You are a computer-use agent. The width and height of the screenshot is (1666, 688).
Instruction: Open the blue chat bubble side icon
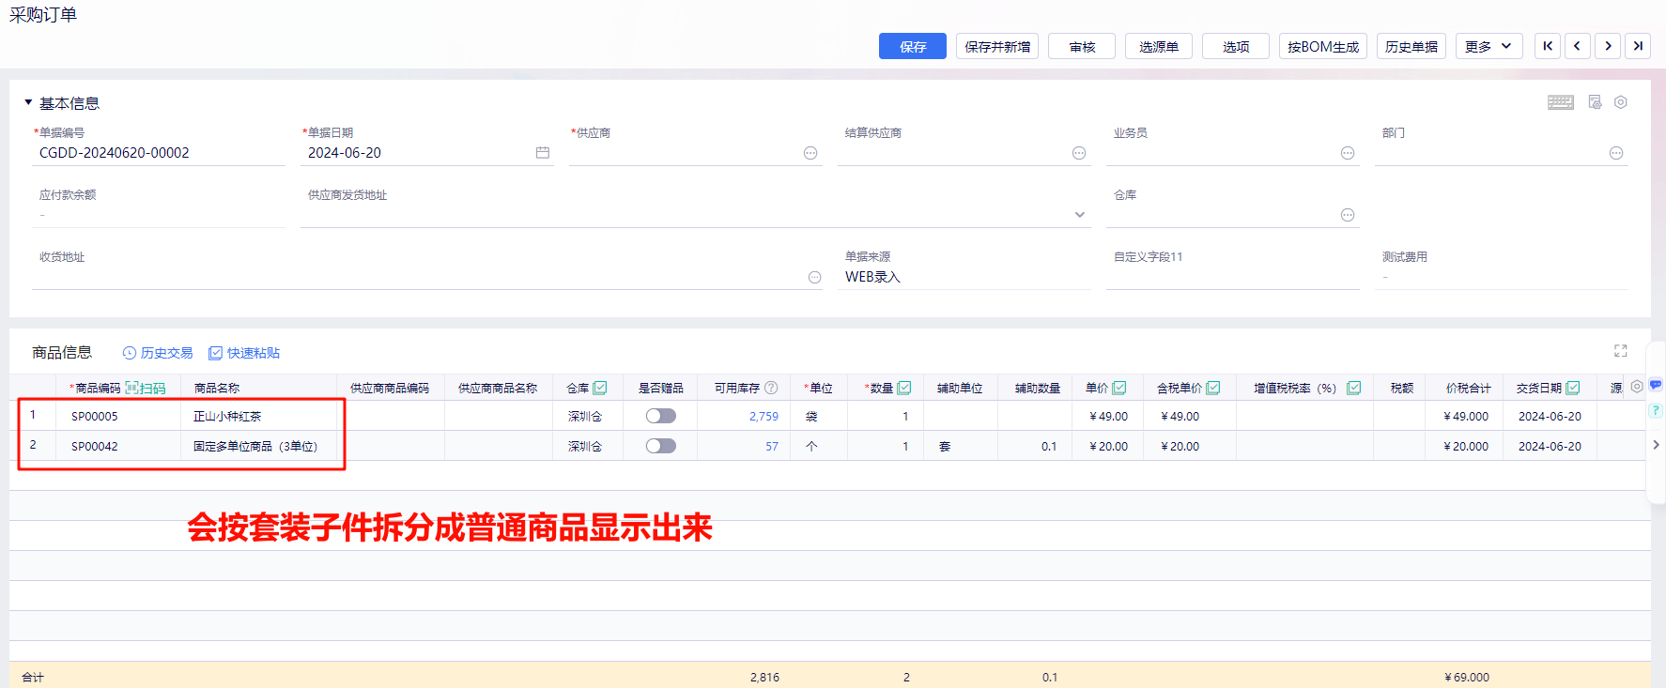coord(1656,385)
